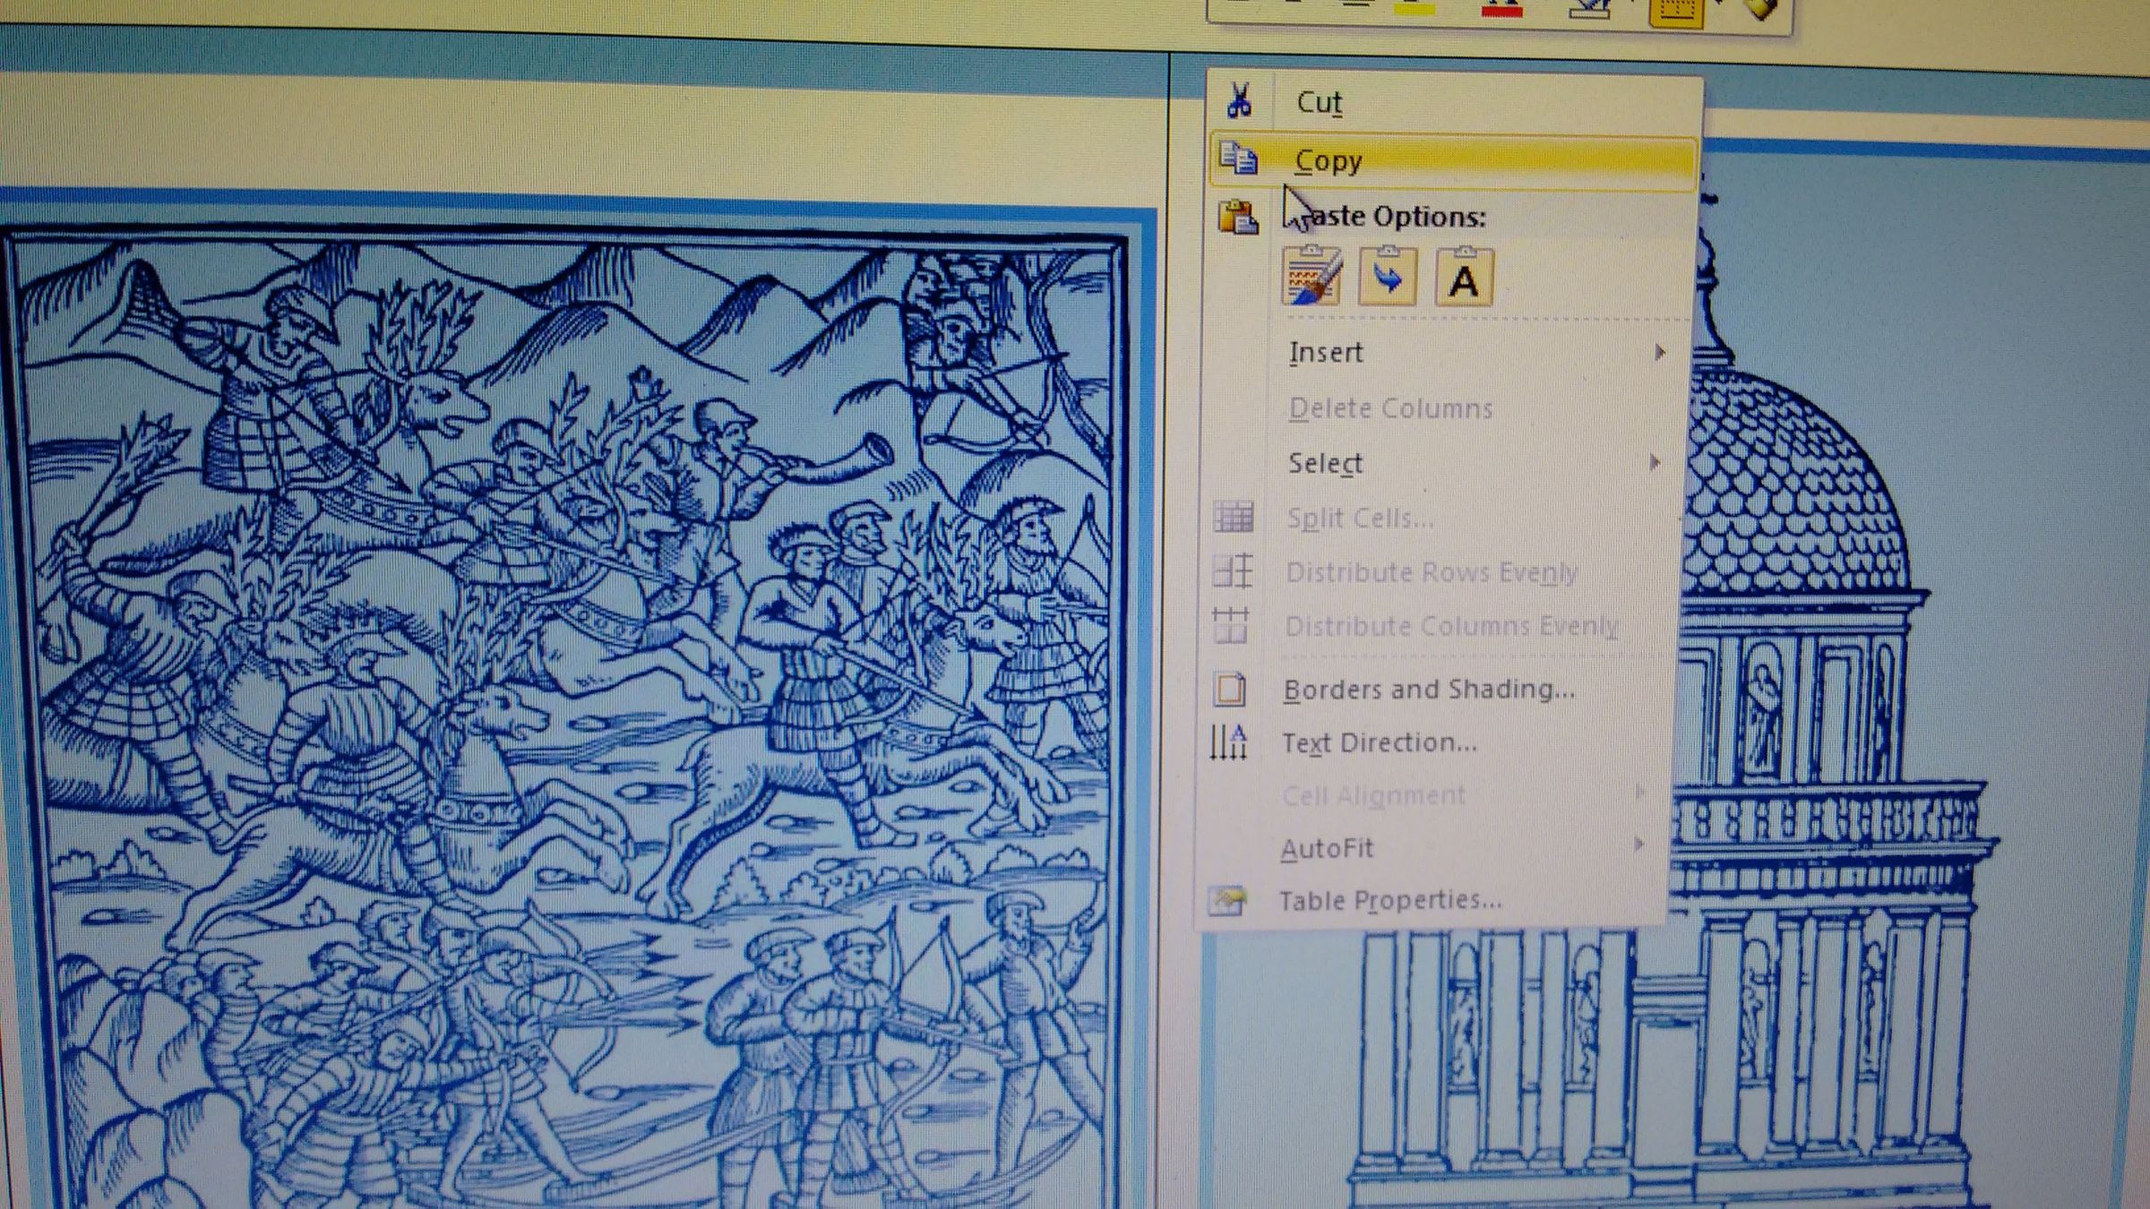Toggle the borders button in mini toolbar

point(1675,13)
